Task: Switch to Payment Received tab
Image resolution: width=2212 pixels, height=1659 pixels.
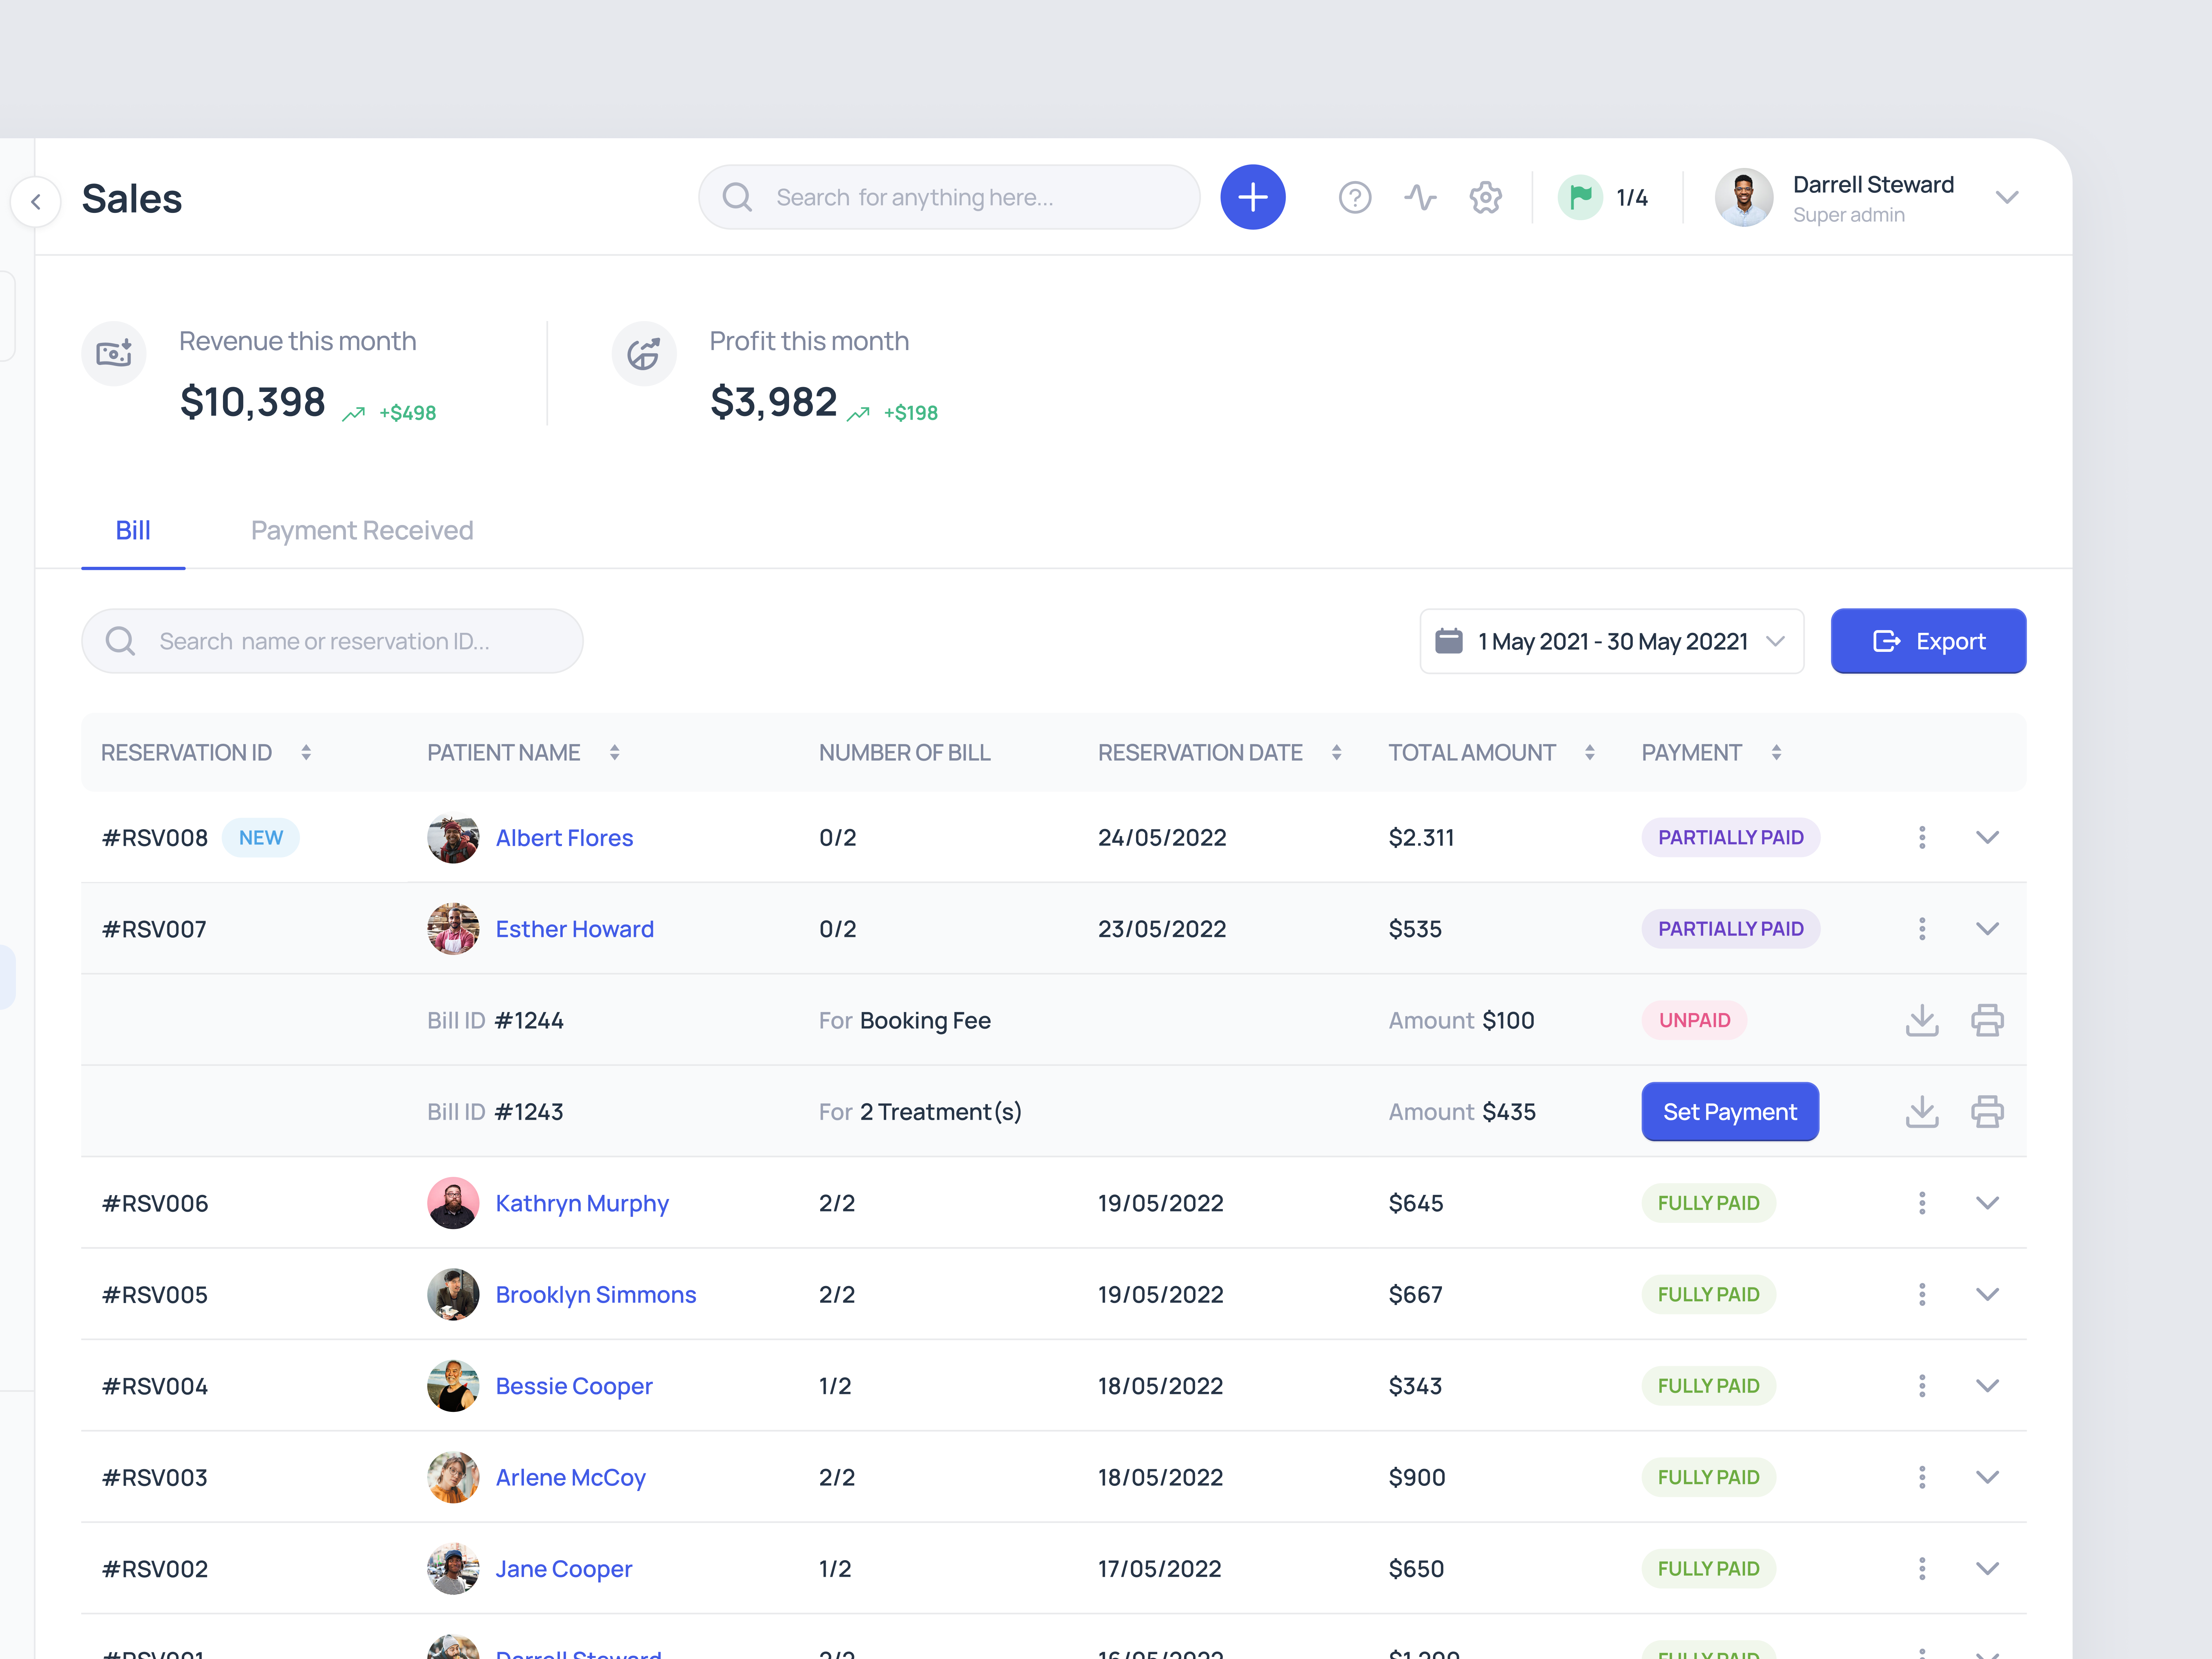Action: coord(362,530)
